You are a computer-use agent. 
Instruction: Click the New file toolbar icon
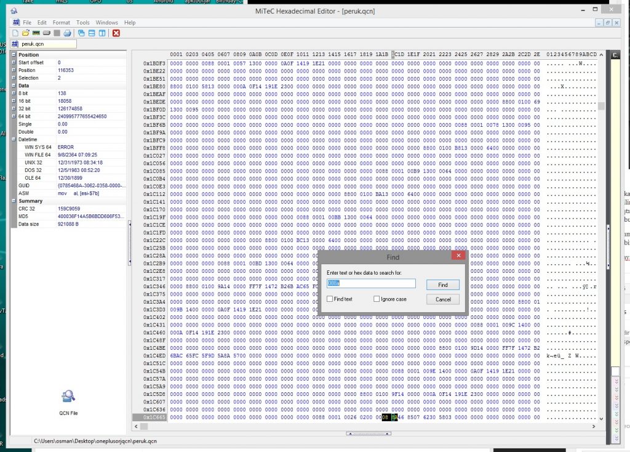click(16, 33)
